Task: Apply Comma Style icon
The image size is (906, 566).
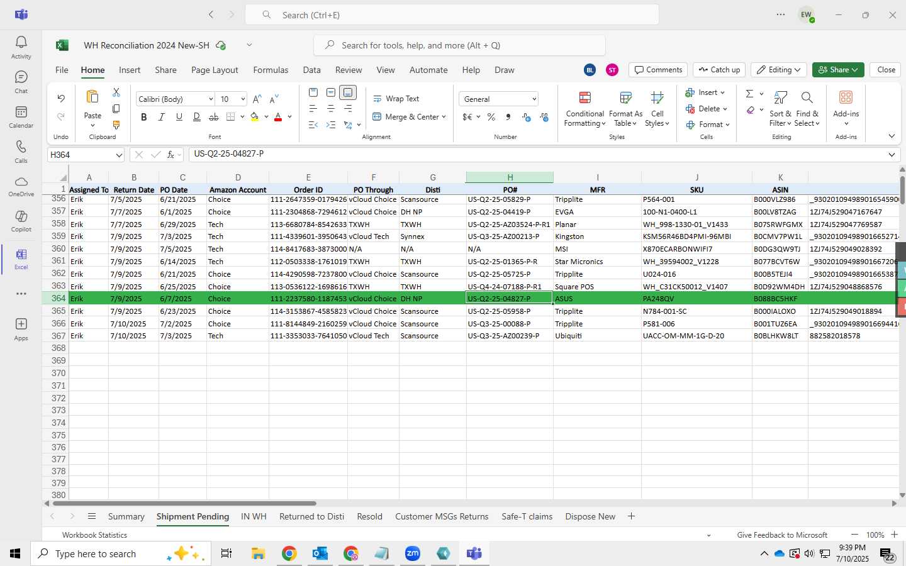Action: click(508, 117)
